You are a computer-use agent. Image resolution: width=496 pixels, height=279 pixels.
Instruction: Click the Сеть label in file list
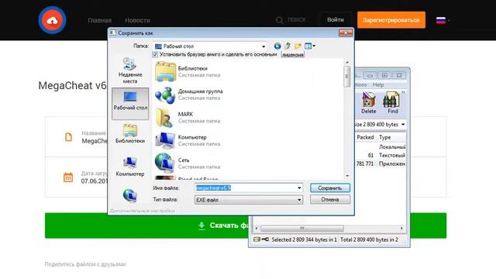point(183,160)
